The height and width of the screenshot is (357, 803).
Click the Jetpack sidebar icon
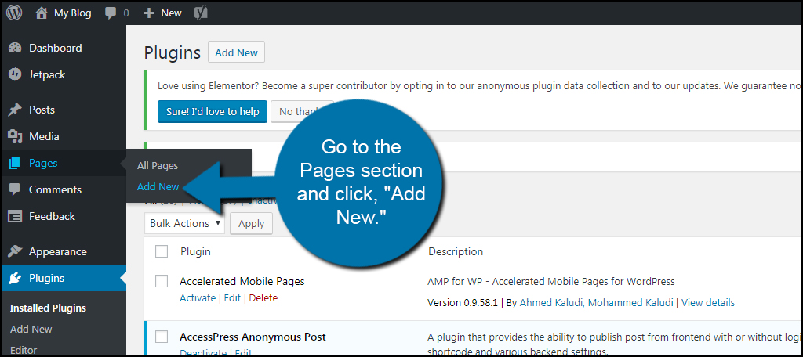point(15,74)
